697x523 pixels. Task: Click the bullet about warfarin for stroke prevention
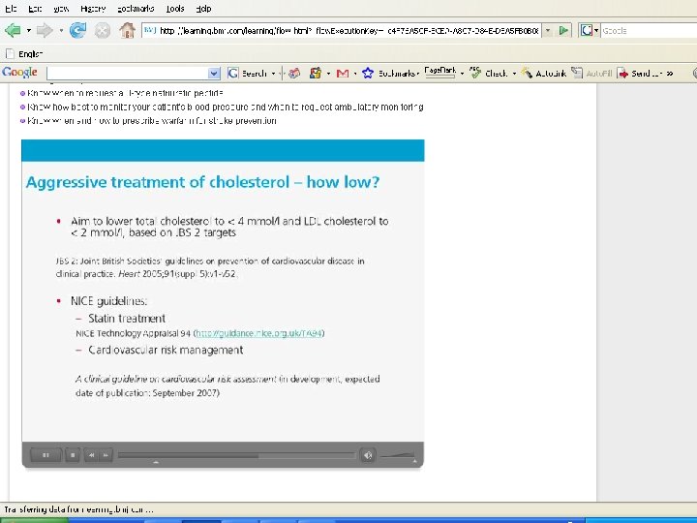[152, 121]
